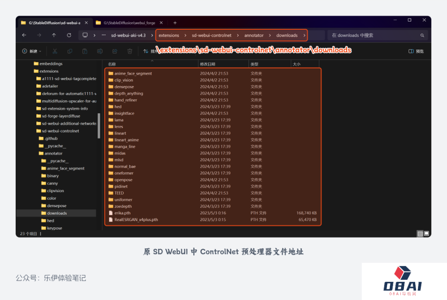Open the Sort options
The image size is (447, 300).
pyautogui.click(x=150, y=51)
